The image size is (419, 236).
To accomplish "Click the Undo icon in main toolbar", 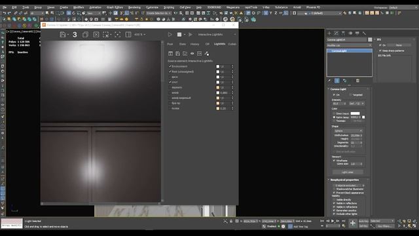I will click(x=5, y=13).
